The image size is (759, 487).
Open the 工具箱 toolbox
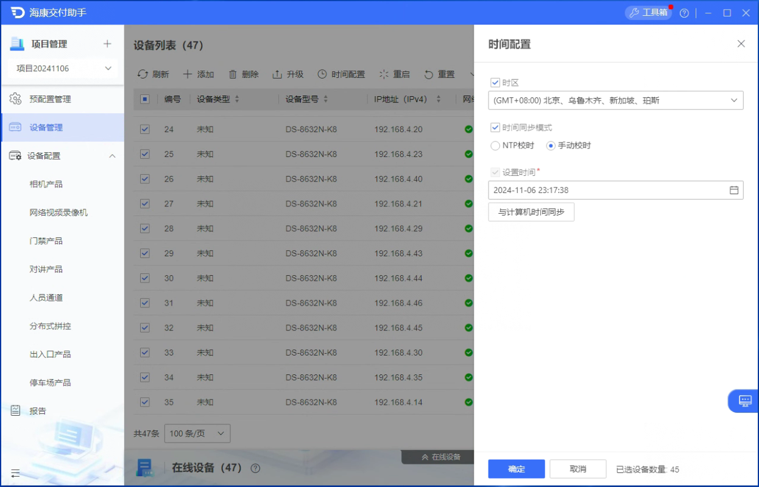648,13
